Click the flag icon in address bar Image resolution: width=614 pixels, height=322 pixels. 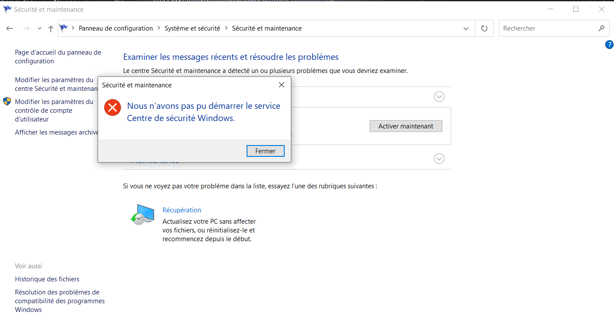coord(64,28)
